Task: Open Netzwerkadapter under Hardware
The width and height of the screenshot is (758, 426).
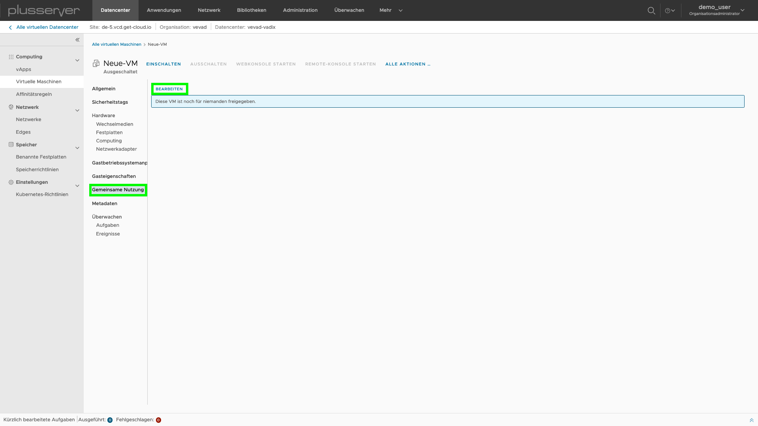Action: click(116, 149)
